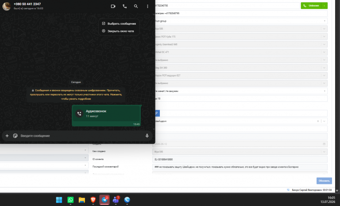The height and width of the screenshot is (206, 340).
Task: Open the plus attachment icon in message bar
Action: click(x=7, y=136)
